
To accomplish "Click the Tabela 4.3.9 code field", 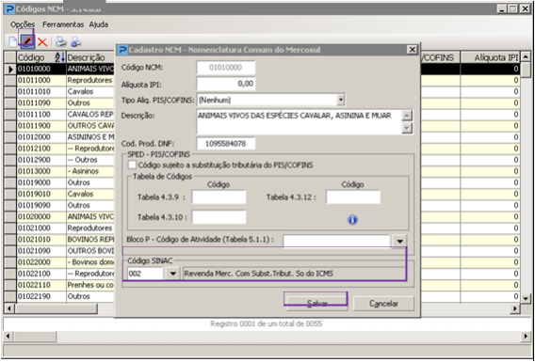I will 219,197.
